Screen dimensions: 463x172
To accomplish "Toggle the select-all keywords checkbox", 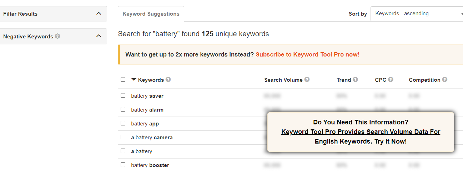I will 123,80.
